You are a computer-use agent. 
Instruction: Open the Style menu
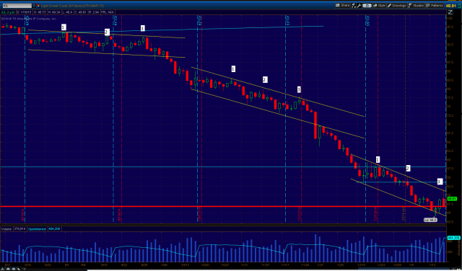[x=380, y=5]
